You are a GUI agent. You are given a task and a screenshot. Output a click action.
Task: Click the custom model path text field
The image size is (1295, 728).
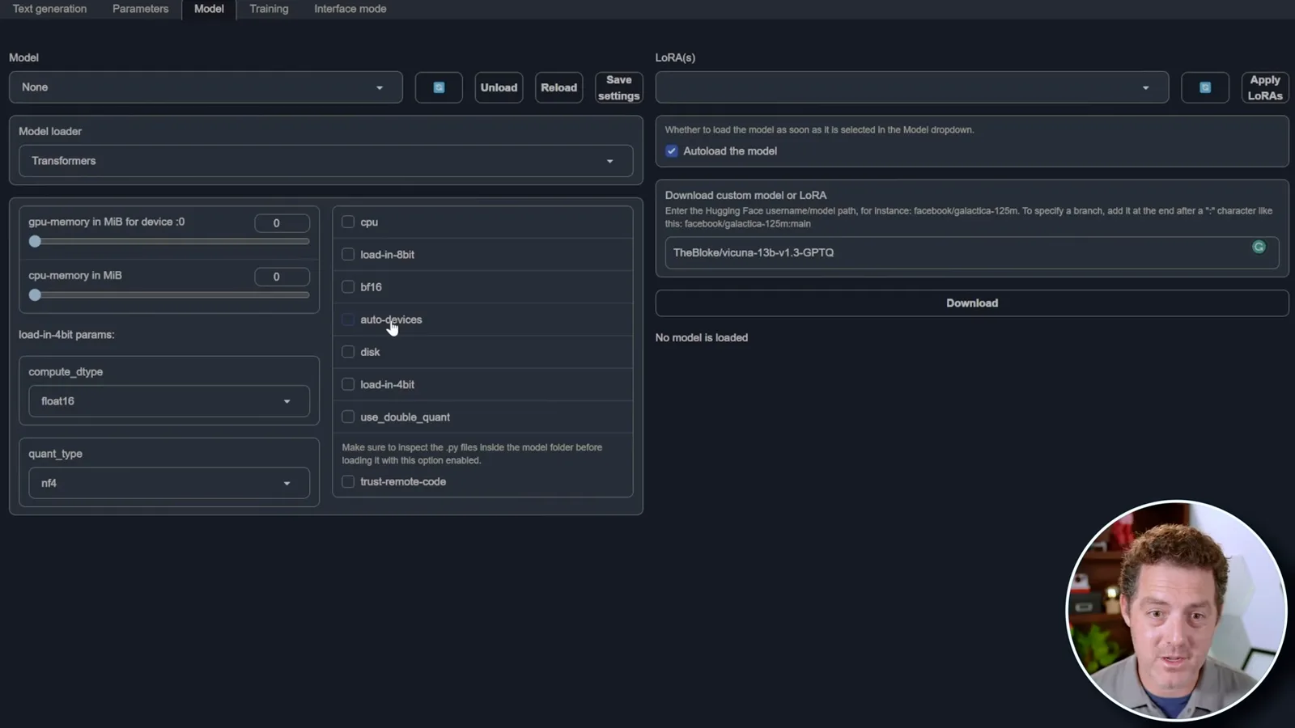point(972,252)
